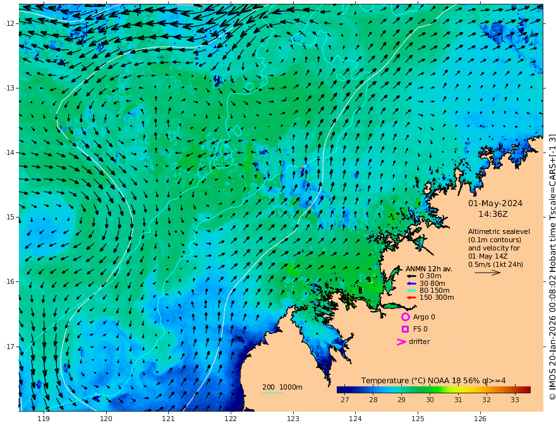Click the cyan 200m isobath legend line
556x430 pixels.
coord(272,393)
